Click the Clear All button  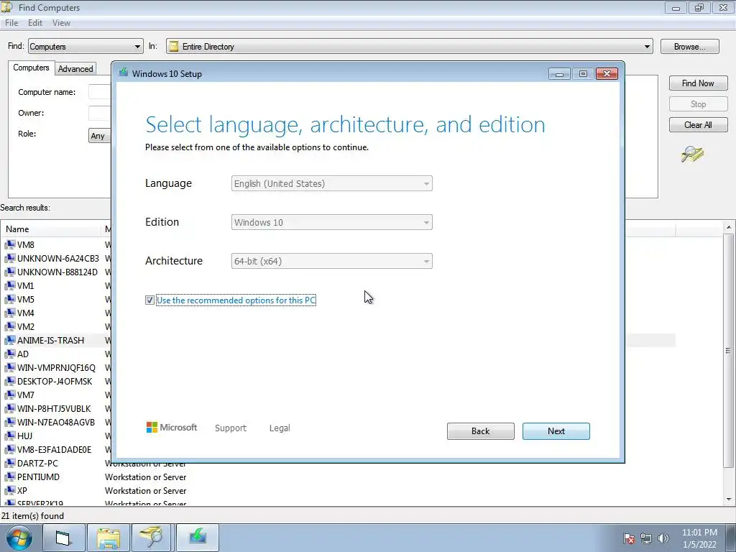698,125
